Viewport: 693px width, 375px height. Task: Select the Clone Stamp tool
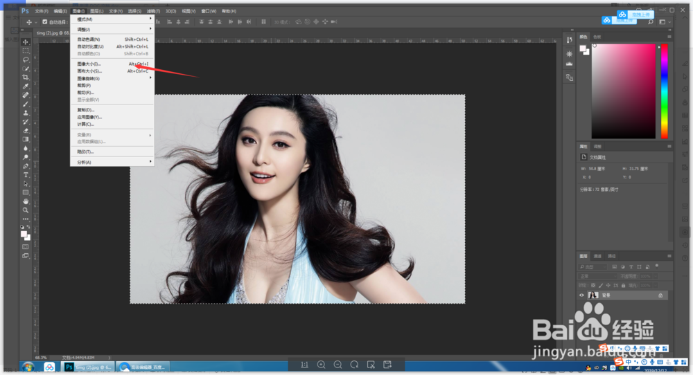(26, 113)
